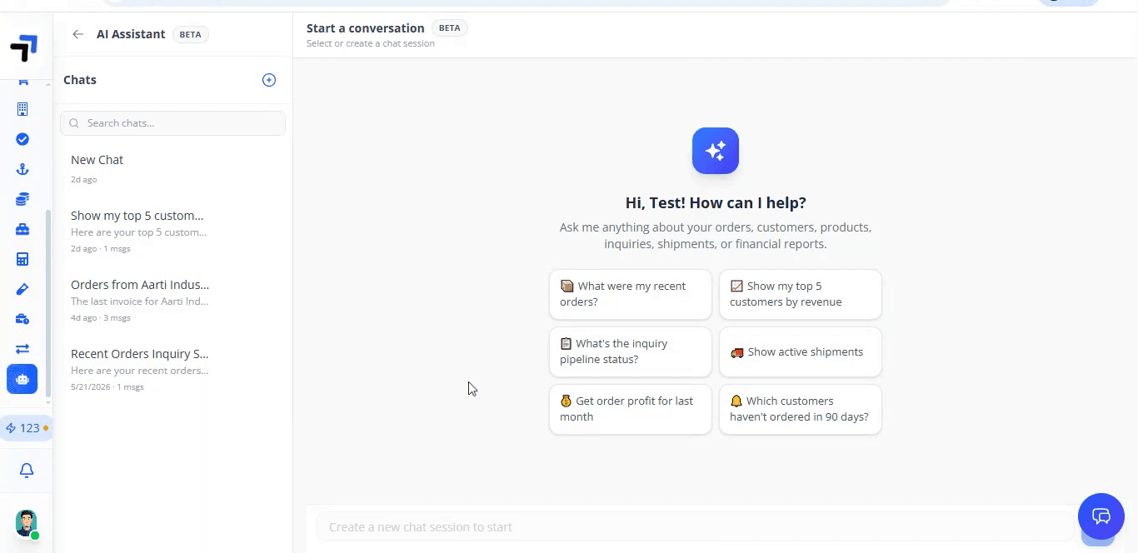Image resolution: width=1138 pixels, height=553 pixels.
Task: Select the AI robot sidebar icon
Action: click(22, 379)
